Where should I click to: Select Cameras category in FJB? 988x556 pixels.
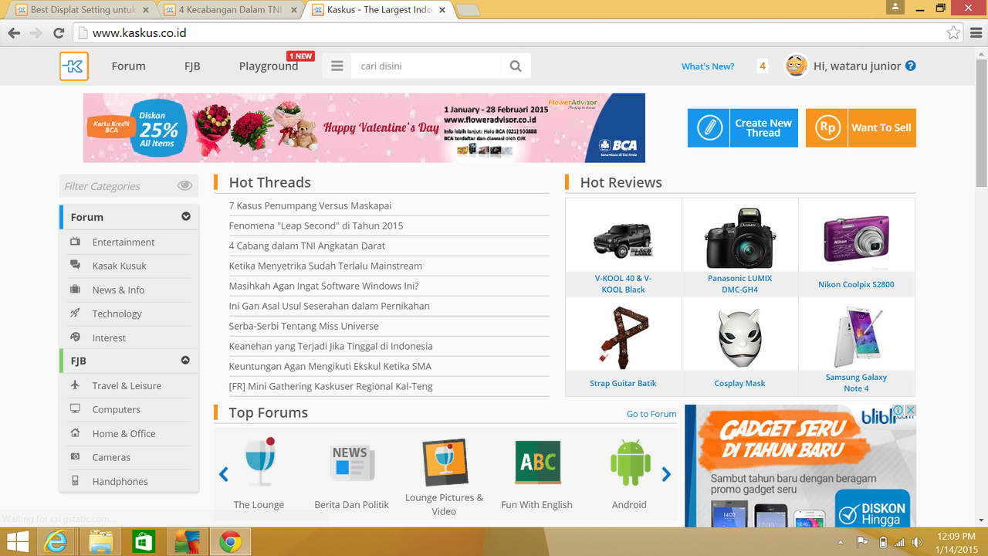(x=111, y=457)
